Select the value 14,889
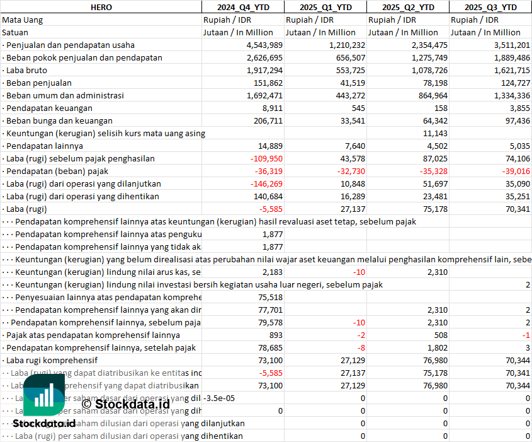This screenshot has width=532, height=442. point(270,146)
